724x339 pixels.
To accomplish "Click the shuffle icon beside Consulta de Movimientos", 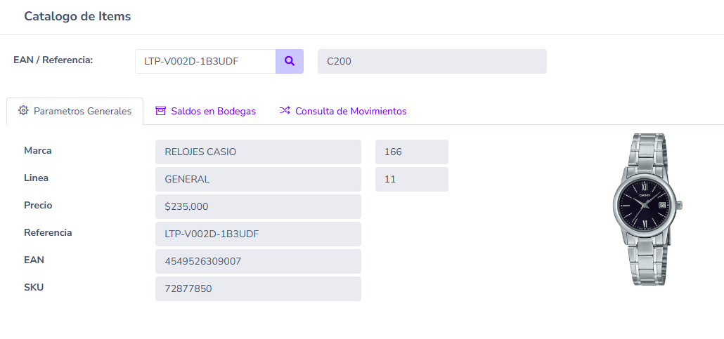I will [285, 111].
